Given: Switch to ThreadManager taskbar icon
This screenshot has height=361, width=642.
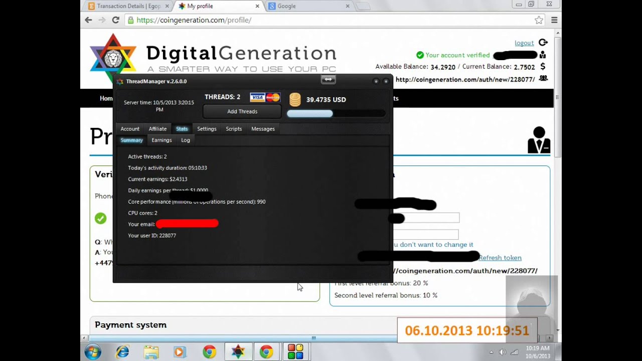Looking at the screenshot, I should 238,352.
